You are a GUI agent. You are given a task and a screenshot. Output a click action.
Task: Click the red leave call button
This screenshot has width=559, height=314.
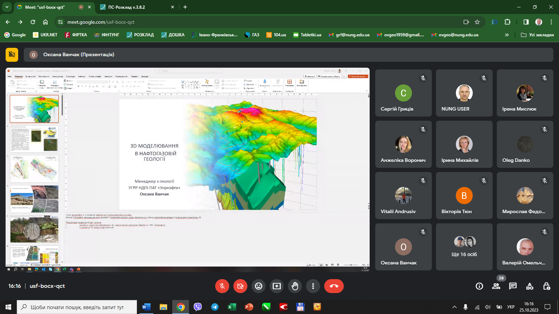(334, 286)
